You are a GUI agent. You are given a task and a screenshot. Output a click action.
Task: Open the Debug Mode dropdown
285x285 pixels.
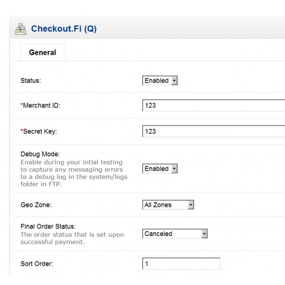(160, 169)
